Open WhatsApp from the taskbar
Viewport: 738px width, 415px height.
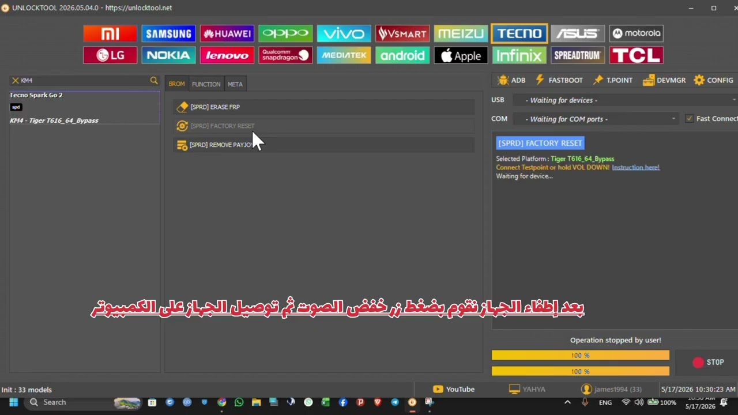(239, 402)
